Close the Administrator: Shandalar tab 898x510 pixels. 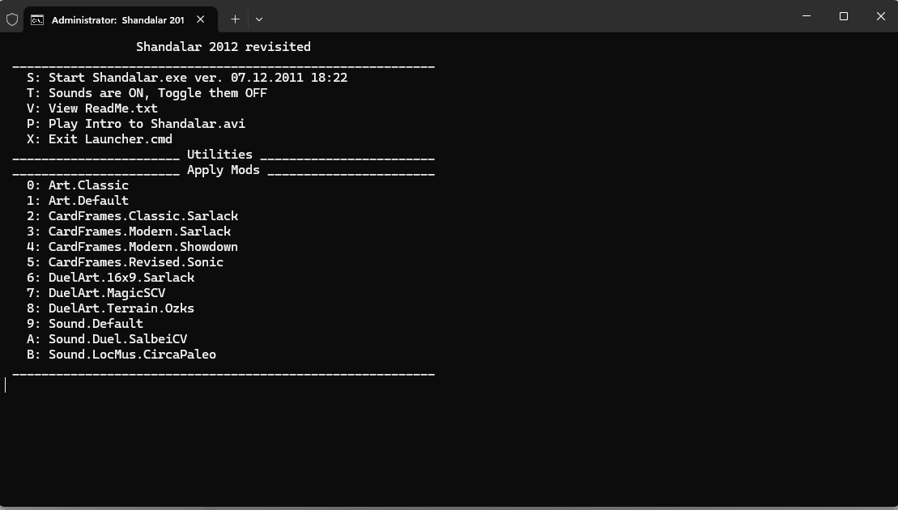point(201,19)
